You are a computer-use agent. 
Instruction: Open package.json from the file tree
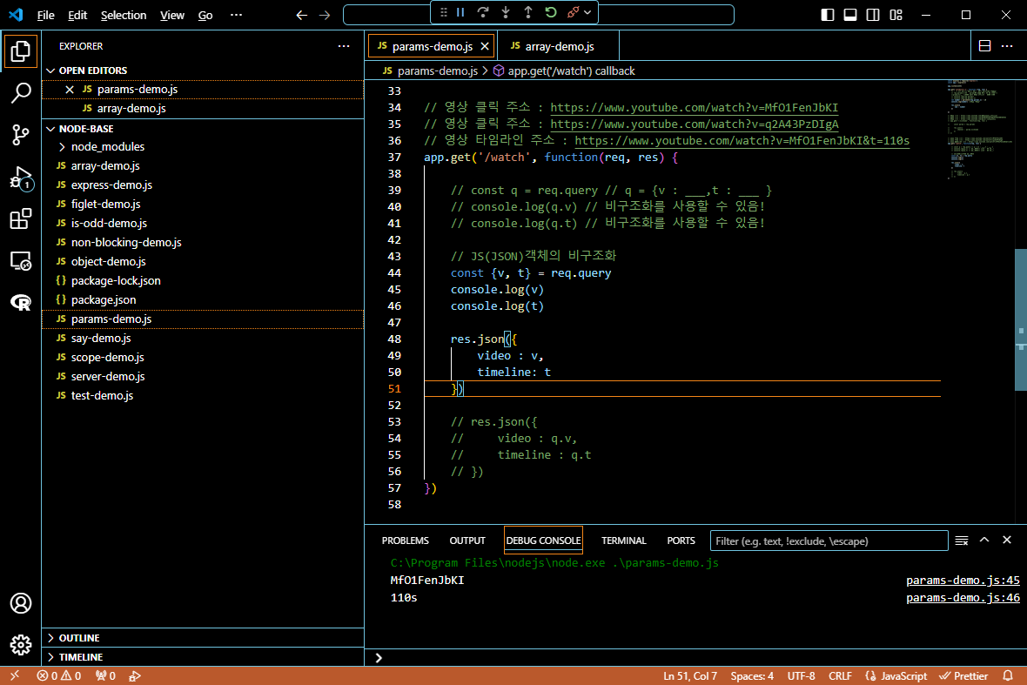tap(203, 300)
